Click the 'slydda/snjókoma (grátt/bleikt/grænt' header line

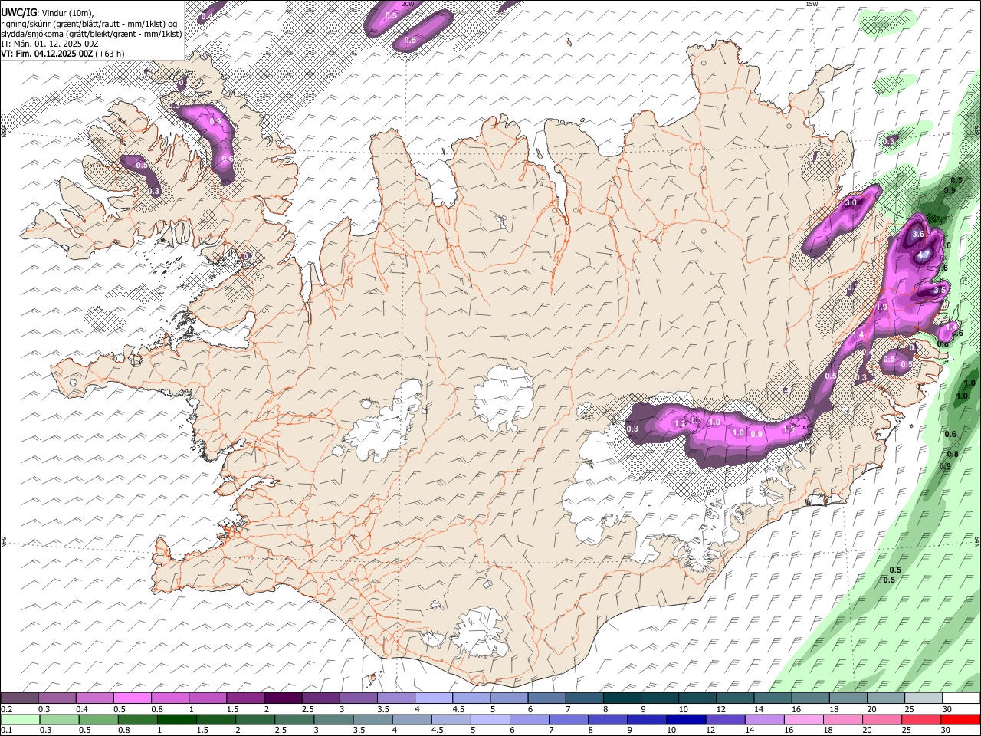pos(91,34)
